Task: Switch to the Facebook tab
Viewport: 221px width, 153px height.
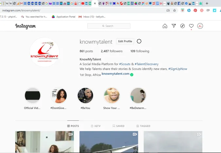Action: (179, 4)
